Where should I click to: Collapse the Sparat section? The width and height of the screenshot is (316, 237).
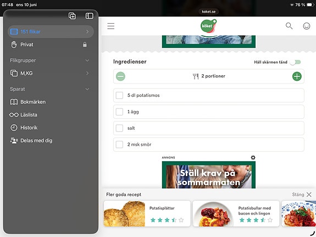(x=87, y=89)
